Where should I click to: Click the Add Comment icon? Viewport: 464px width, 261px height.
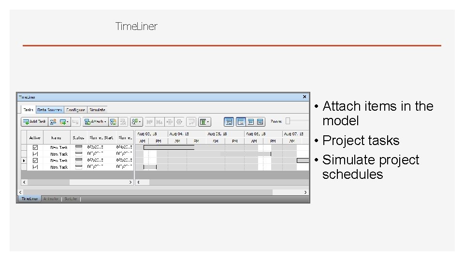[191, 122]
